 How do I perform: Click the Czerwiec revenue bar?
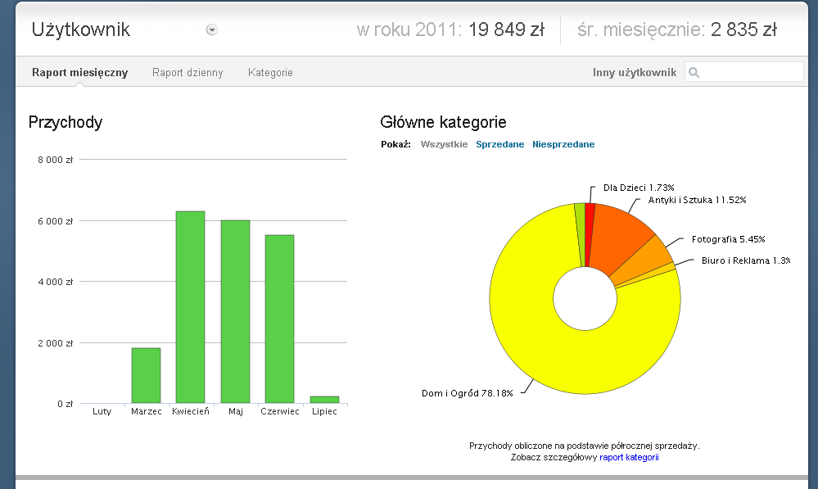tap(279, 319)
